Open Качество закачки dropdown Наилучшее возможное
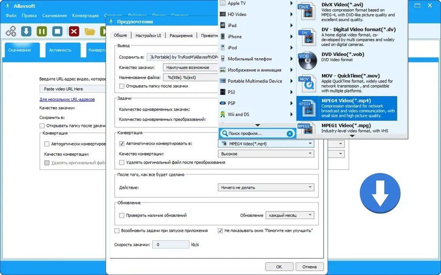 pos(191,67)
